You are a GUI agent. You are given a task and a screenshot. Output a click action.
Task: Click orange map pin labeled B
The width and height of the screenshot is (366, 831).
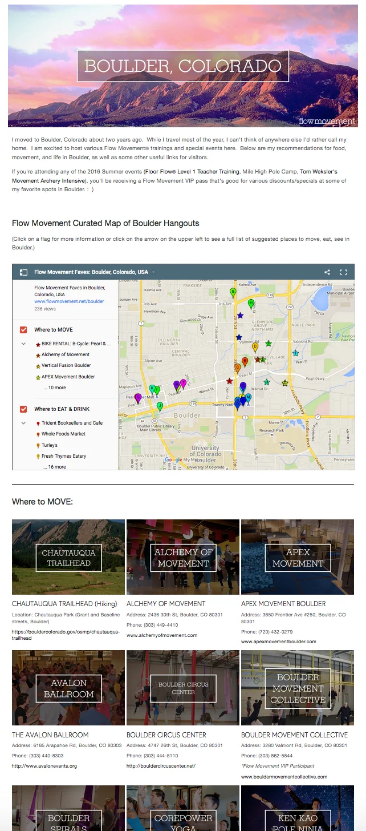coord(245,362)
